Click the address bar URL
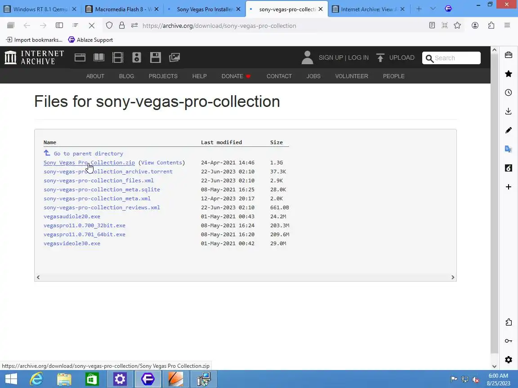This screenshot has width=518, height=388. 219,26
